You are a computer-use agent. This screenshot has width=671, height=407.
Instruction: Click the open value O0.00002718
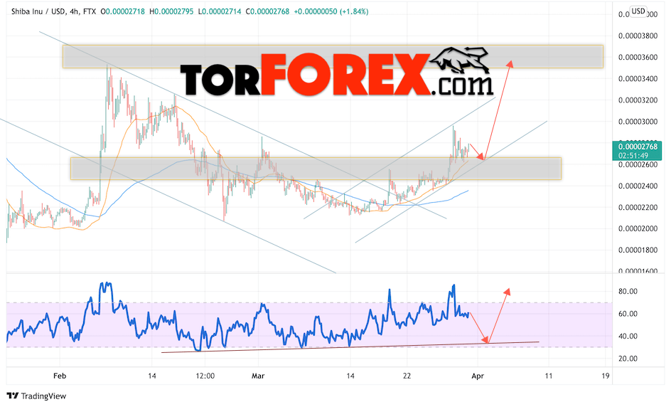pos(123,11)
